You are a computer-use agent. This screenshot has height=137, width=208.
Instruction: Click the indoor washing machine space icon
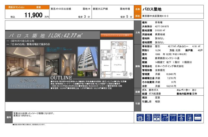coord(181,117)
